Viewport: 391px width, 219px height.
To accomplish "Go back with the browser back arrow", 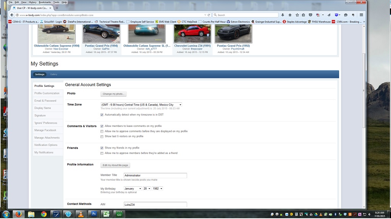I will pyautogui.click(x=11, y=15).
